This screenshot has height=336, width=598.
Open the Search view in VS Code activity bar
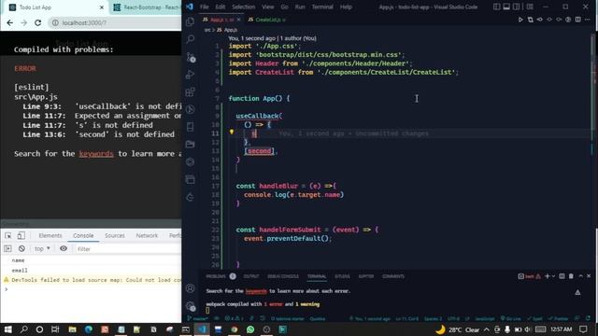click(190, 39)
